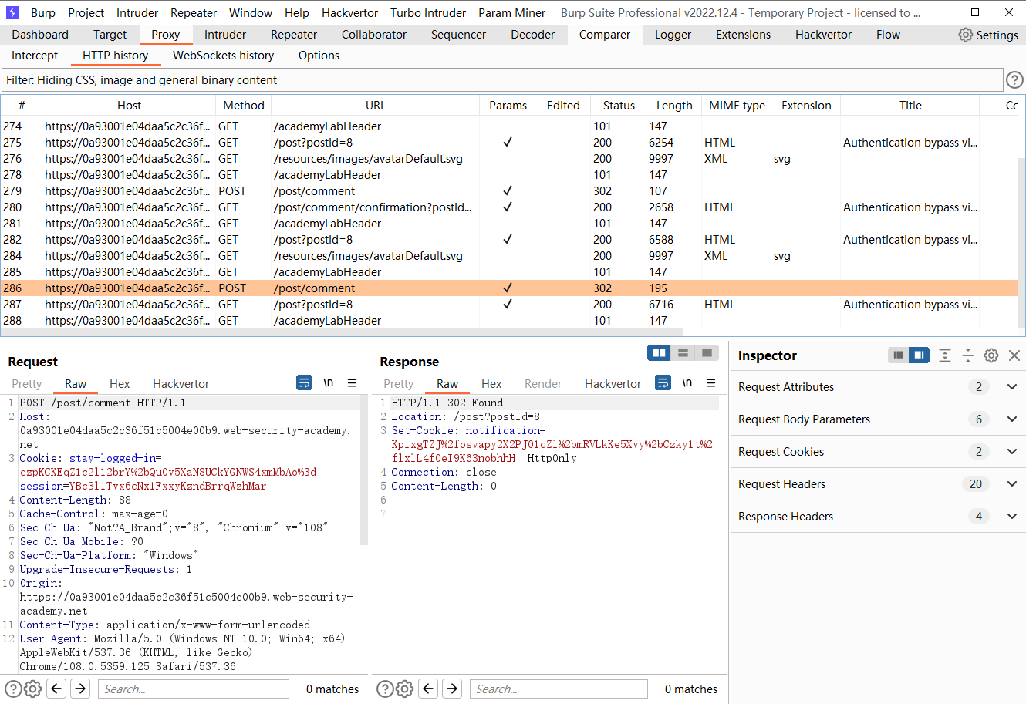The height and width of the screenshot is (704, 1026).
Task: Close the Inspector panel
Action: [1014, 355]
